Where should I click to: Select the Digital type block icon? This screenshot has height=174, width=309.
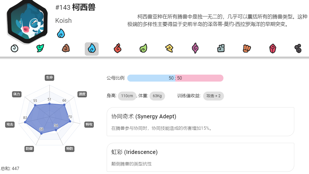pos(221,48)
